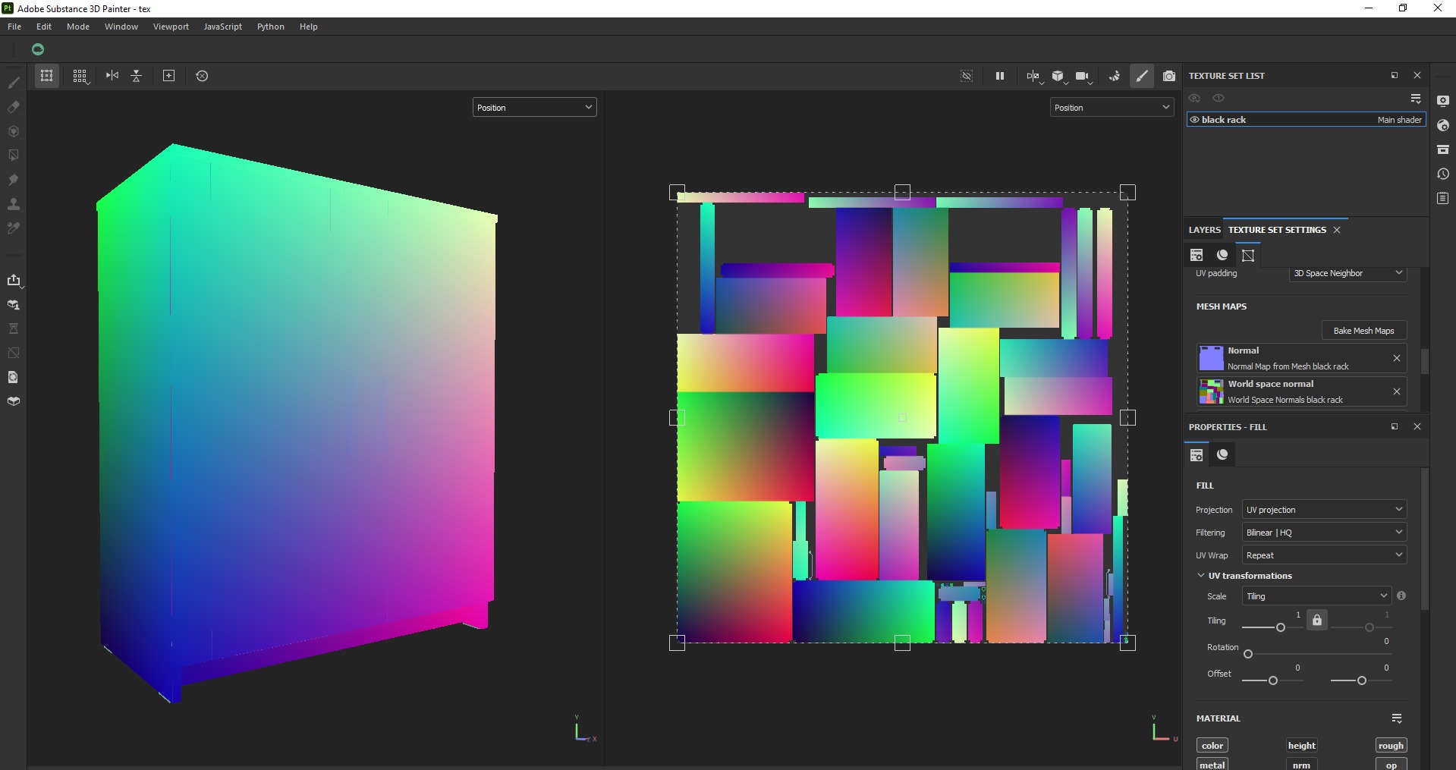Viewport: 1456px width, 770px height.
Task: Toggle the Tiling lock icon
Action: point(1317,620)
